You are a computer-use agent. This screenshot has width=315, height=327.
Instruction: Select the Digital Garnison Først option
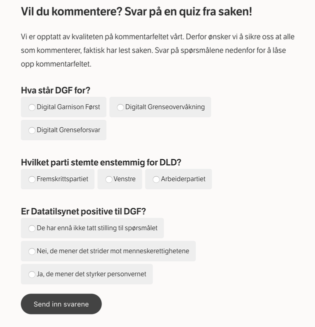pyautogui.click(x=63, y=107)
